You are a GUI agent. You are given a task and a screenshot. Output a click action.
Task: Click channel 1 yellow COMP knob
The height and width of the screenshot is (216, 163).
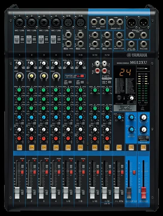point(19,76)
